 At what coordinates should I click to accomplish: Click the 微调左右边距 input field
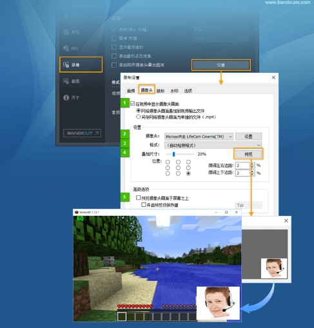pos(243,166)
